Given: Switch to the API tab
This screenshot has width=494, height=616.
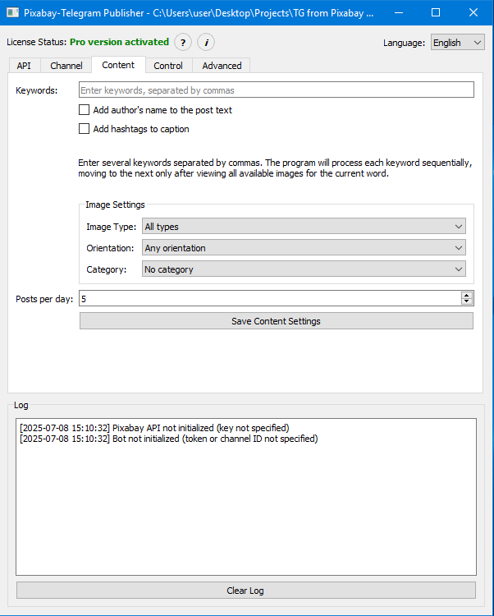Looking at the screenshot, I should 24,66.
